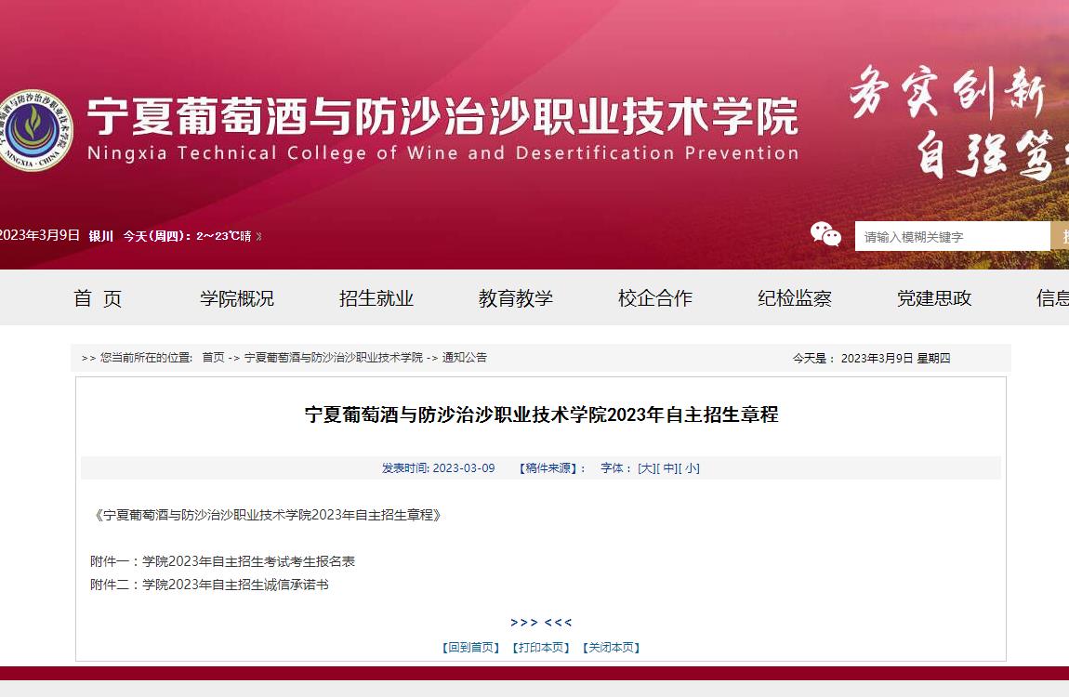Screen dimensions: 1069x697
Task: Open the 校企合作 navigation item
Action: tap(655, 298)
